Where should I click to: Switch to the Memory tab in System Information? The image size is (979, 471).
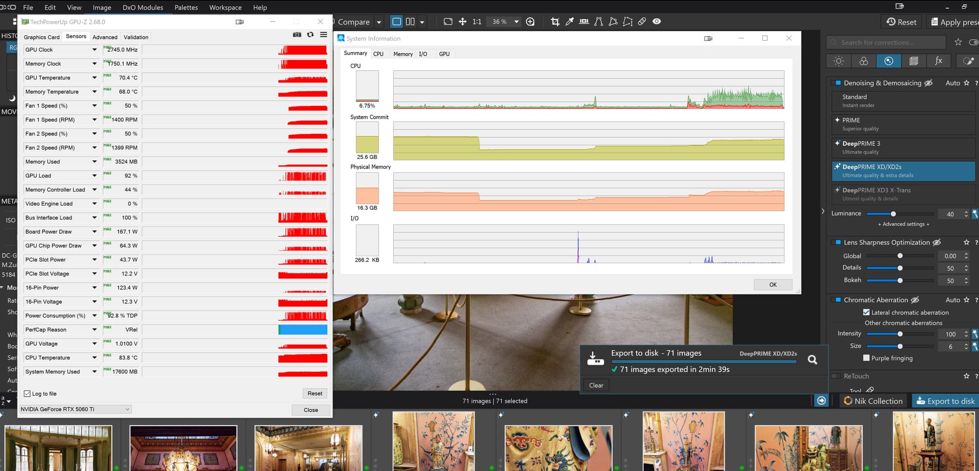point(403,54)
